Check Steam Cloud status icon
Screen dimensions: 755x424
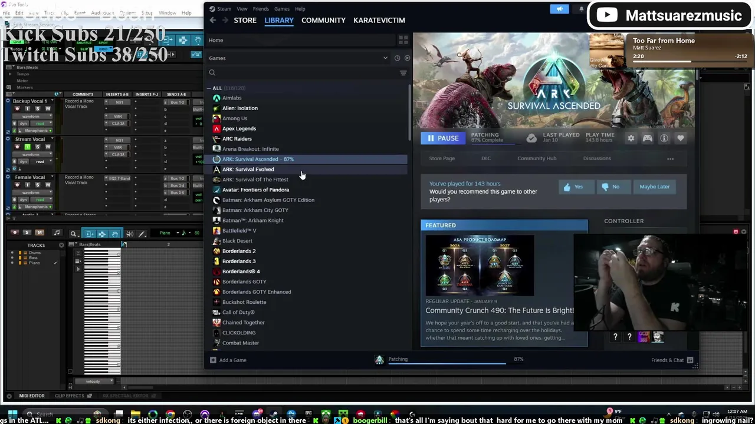pyautogui.click(x=531, y=138)
